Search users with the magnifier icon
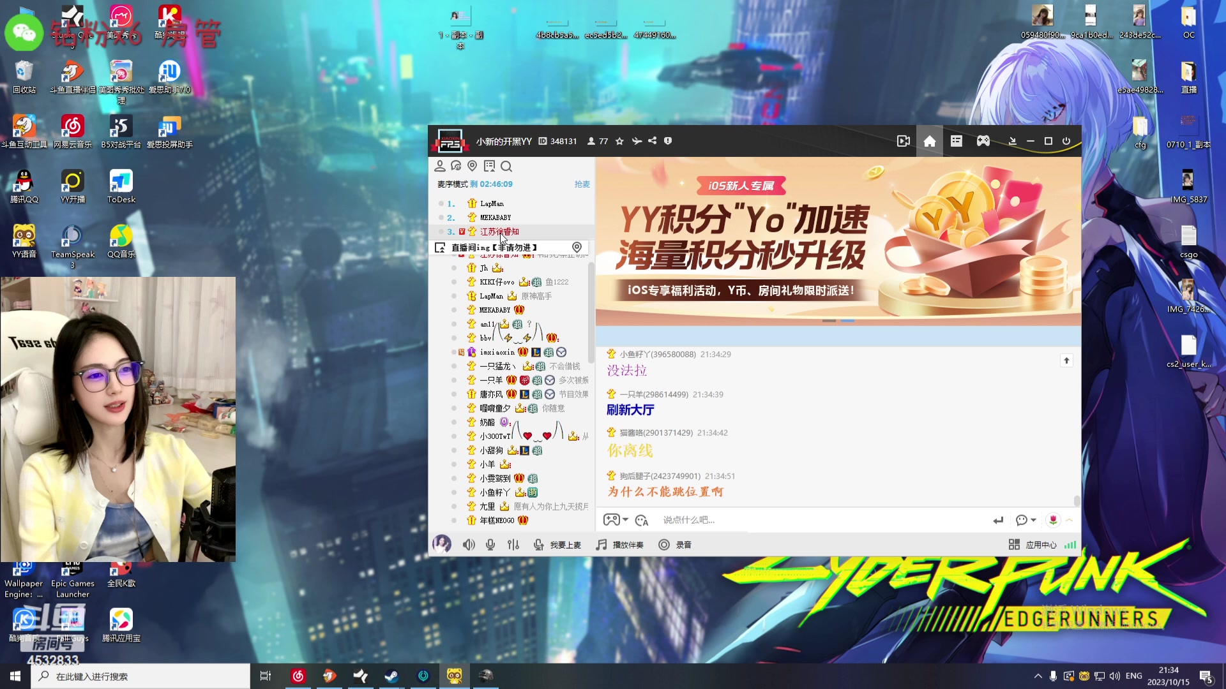The height and width of the screenshot is (689, 1226). (x=506, y=166)
